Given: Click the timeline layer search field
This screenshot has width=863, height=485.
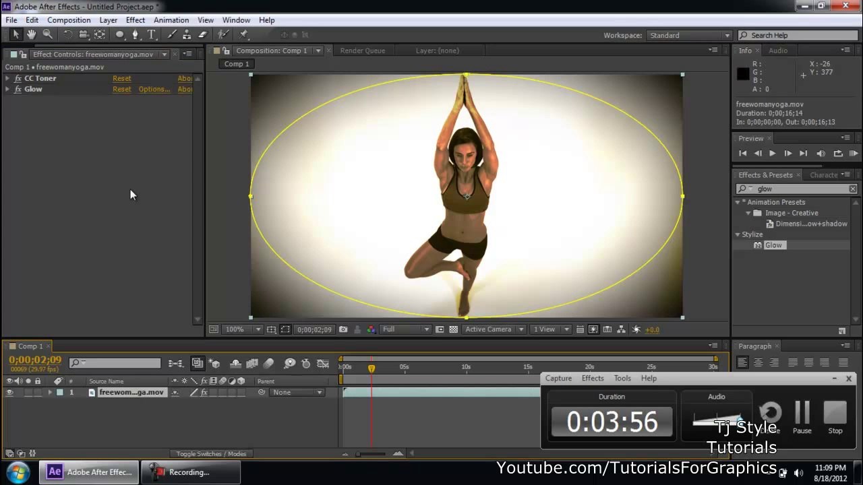Looking at the screenshot, I should pyautogui.click(x=115, y=363).
